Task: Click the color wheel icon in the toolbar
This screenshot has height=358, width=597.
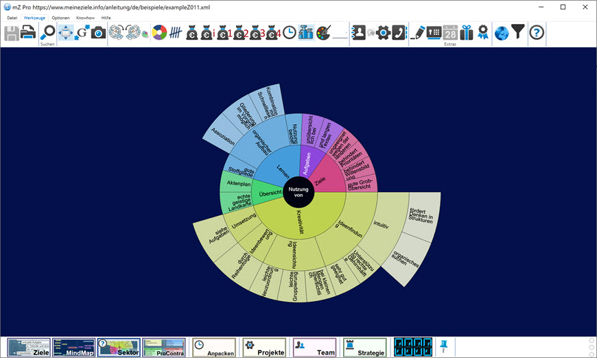Action: (159, 32)
